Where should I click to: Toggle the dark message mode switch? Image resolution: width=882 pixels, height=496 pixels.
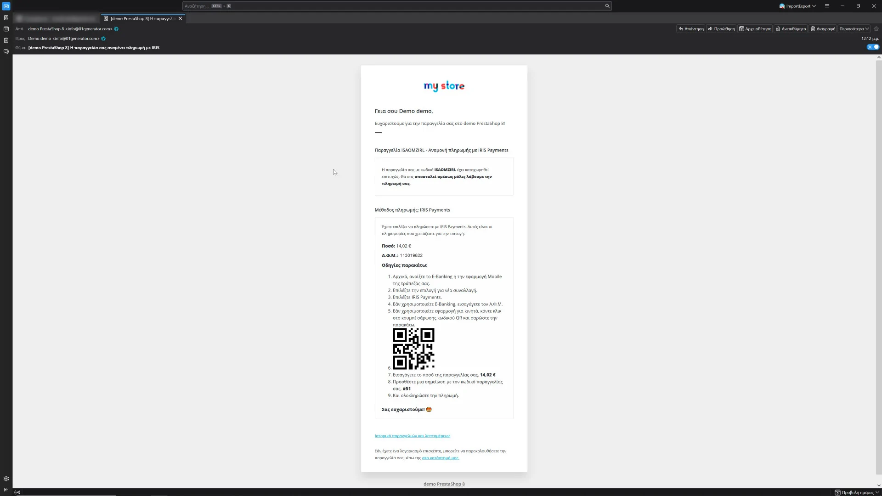pyautogui.click(x=873, y=47)
